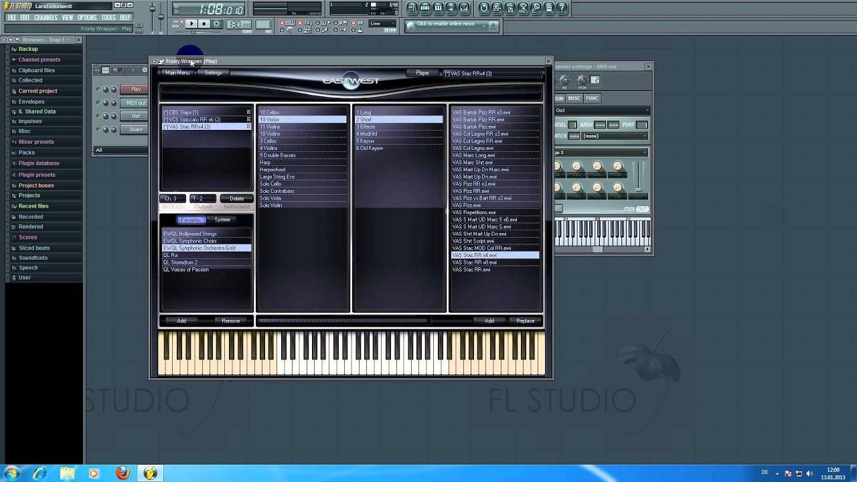This screenshot has height=482, width=857.
Task: Switch to the System browser view
Action: click(x=222, y=220)
